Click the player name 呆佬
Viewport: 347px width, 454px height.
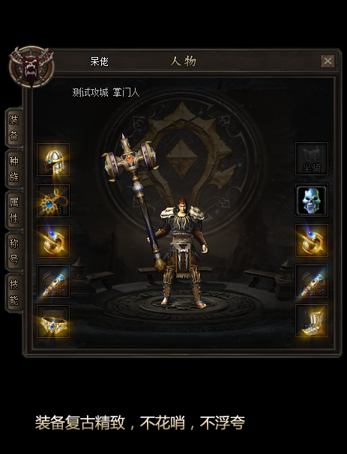[x=100, y=61]
